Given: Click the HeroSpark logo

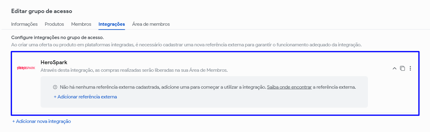Looking at the screenshot, I should (x=26, y=68).
